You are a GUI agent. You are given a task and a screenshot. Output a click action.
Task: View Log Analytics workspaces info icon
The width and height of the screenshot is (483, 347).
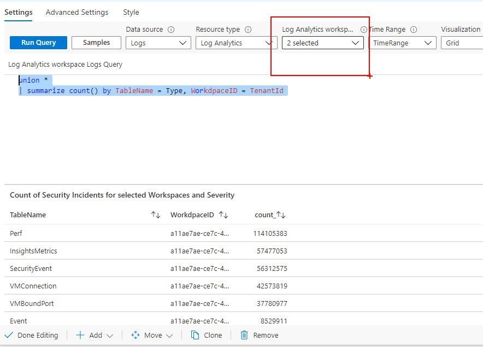click(363, 30)
